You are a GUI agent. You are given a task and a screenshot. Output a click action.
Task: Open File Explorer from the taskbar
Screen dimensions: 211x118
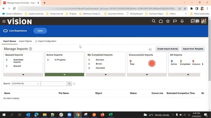[x=45, y=115]
